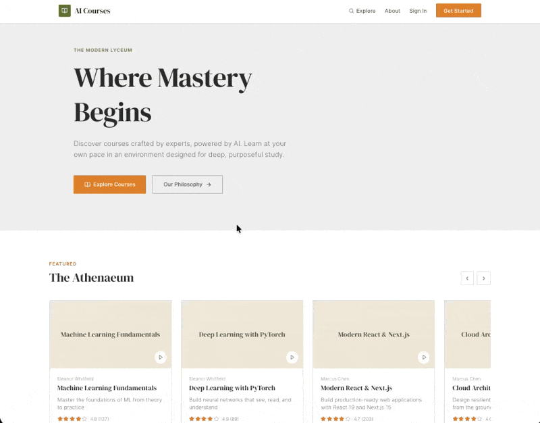Click Machine Learning Fundamentals title under the author name
Screen dimensions: 540x423
pyautogui.click(x=107, y=388)
